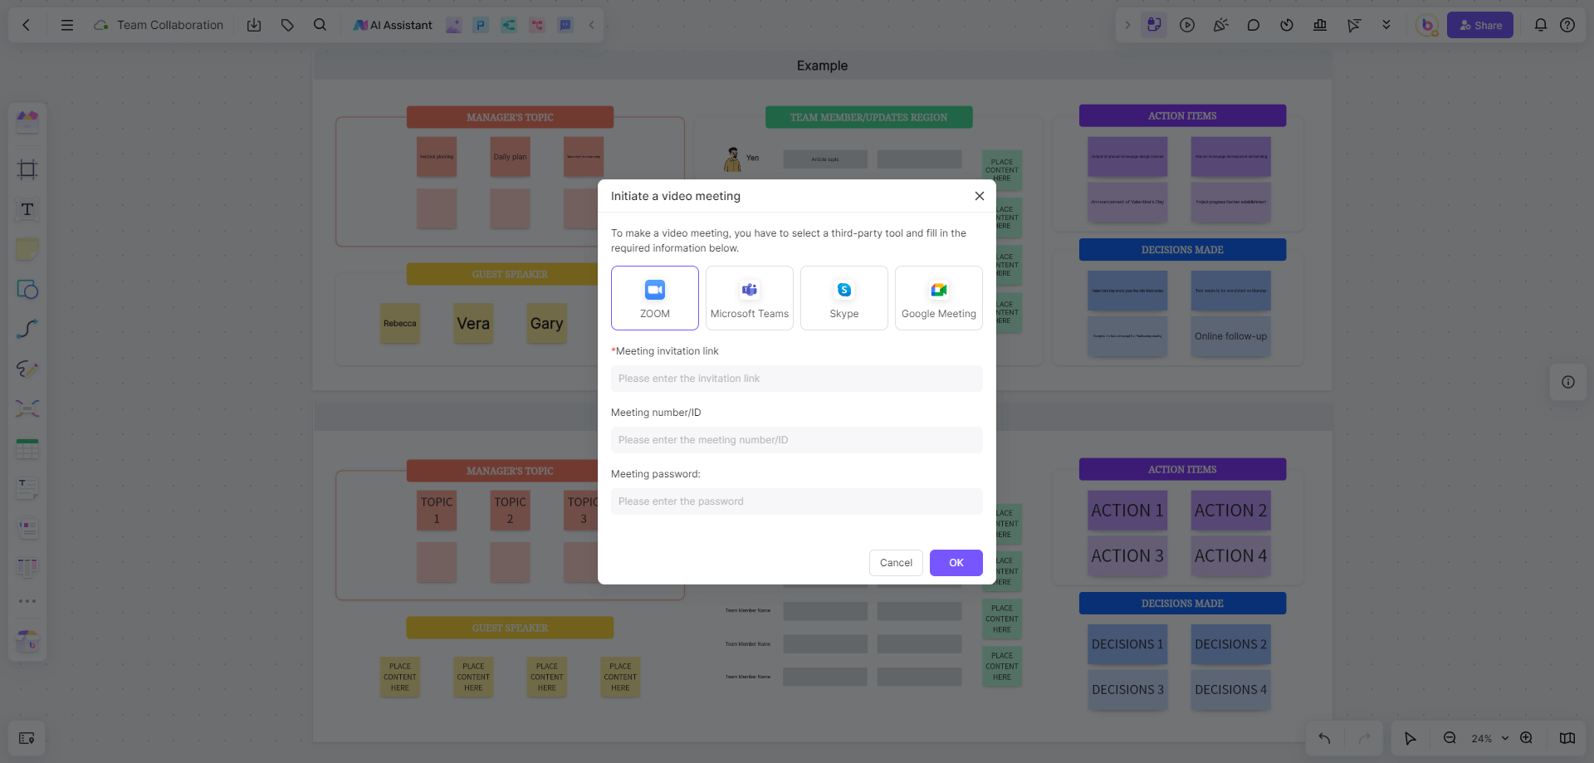Expand more tools double-chevron
The height and width of the screenshot is (763, 1594).
1386,25
